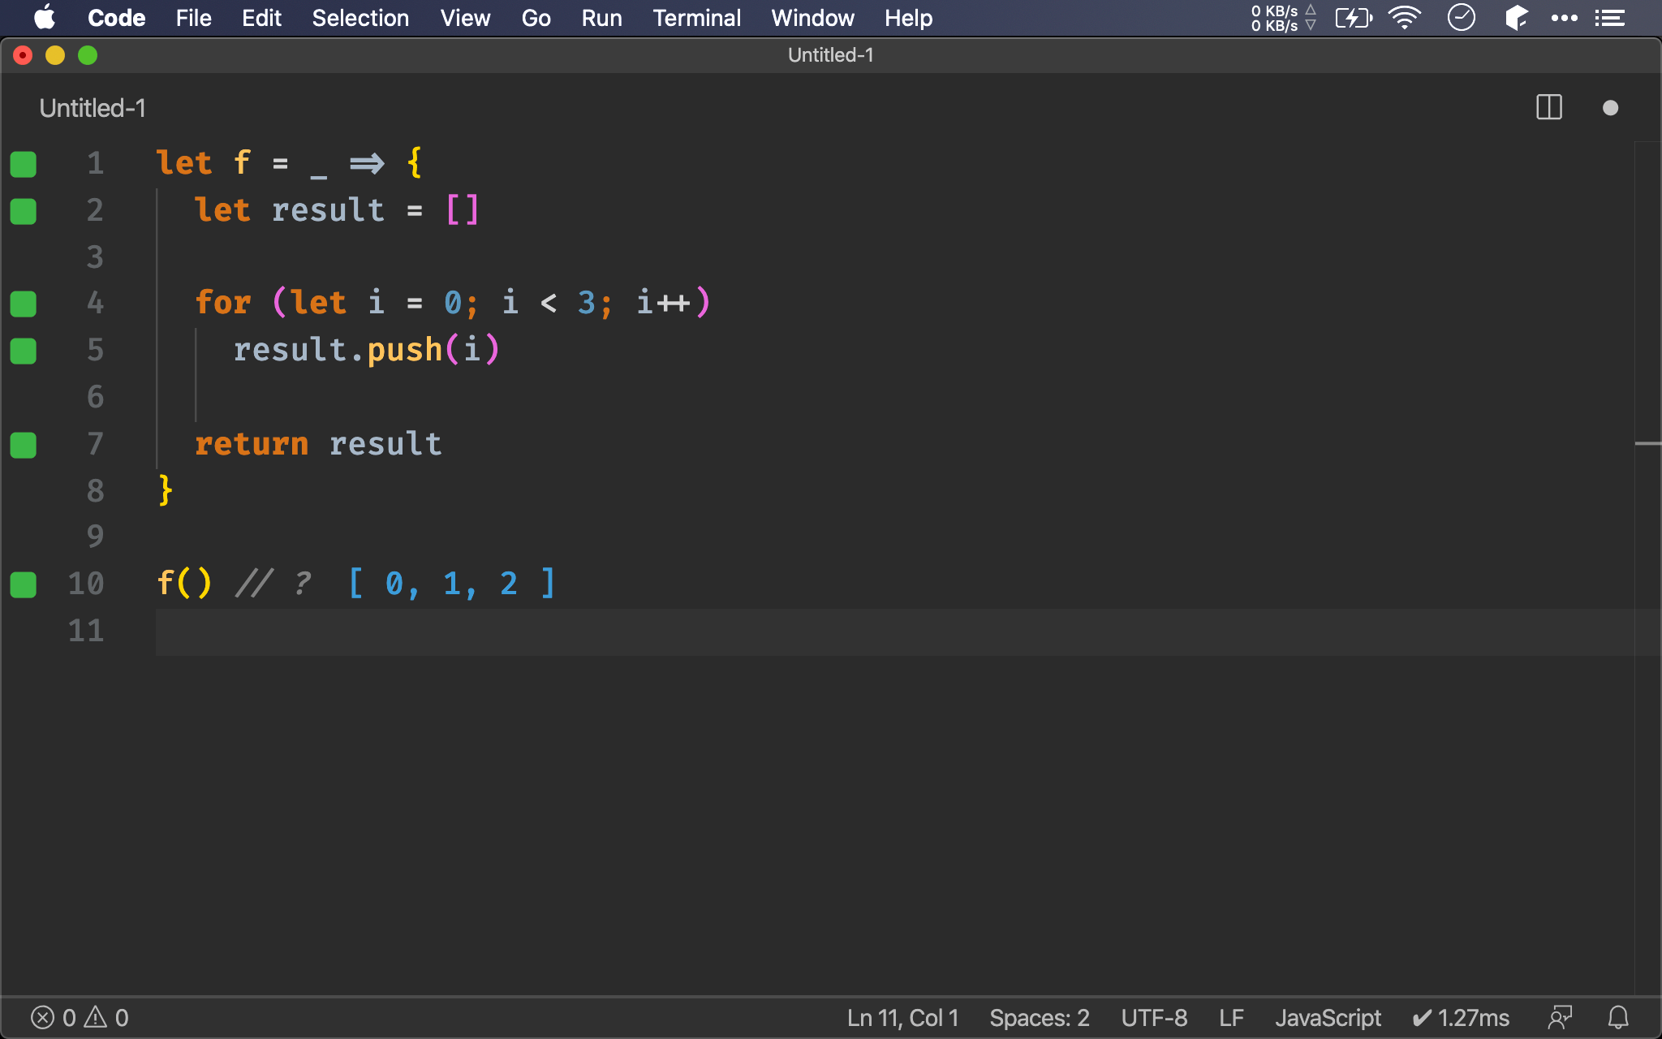Toggle the green breakpoint on line 10
This screenshot has width=1662, height=1039.
pos(24,584)
